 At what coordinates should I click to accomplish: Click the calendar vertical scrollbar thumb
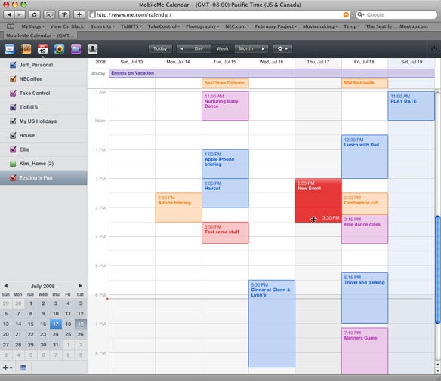coord(438,269)
